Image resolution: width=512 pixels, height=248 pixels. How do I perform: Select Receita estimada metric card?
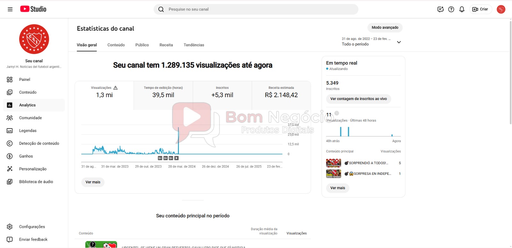tap(281, 96)
